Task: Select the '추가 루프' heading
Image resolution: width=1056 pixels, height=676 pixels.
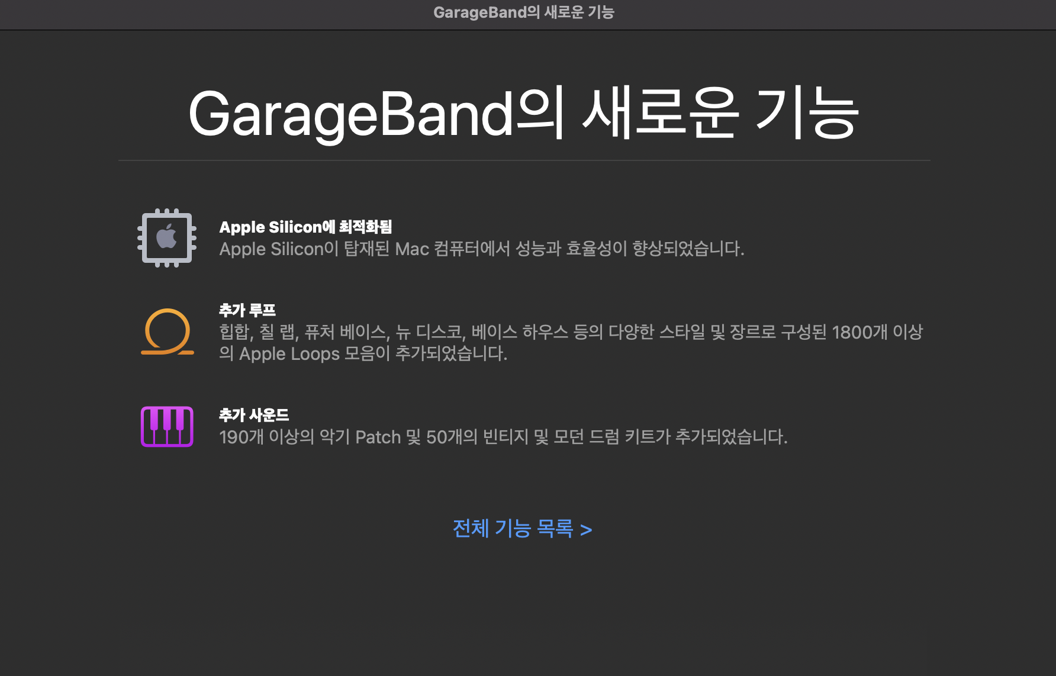Action: coord(247,310)
